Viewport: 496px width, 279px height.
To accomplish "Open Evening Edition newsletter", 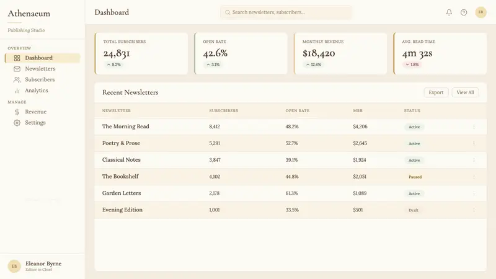I will (x=122, y=210).
